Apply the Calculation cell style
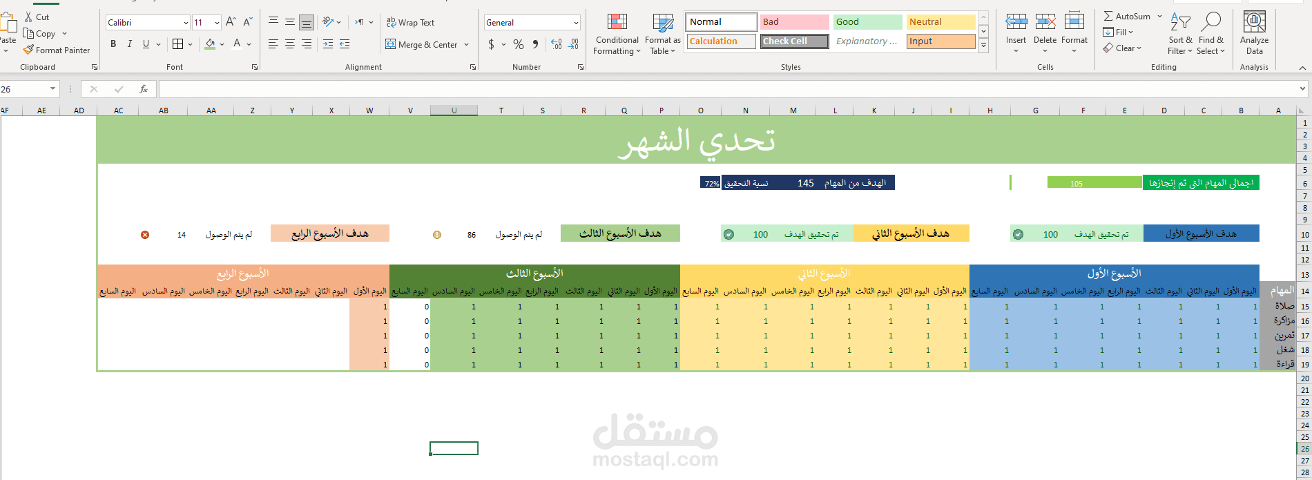 coord(722,41)
